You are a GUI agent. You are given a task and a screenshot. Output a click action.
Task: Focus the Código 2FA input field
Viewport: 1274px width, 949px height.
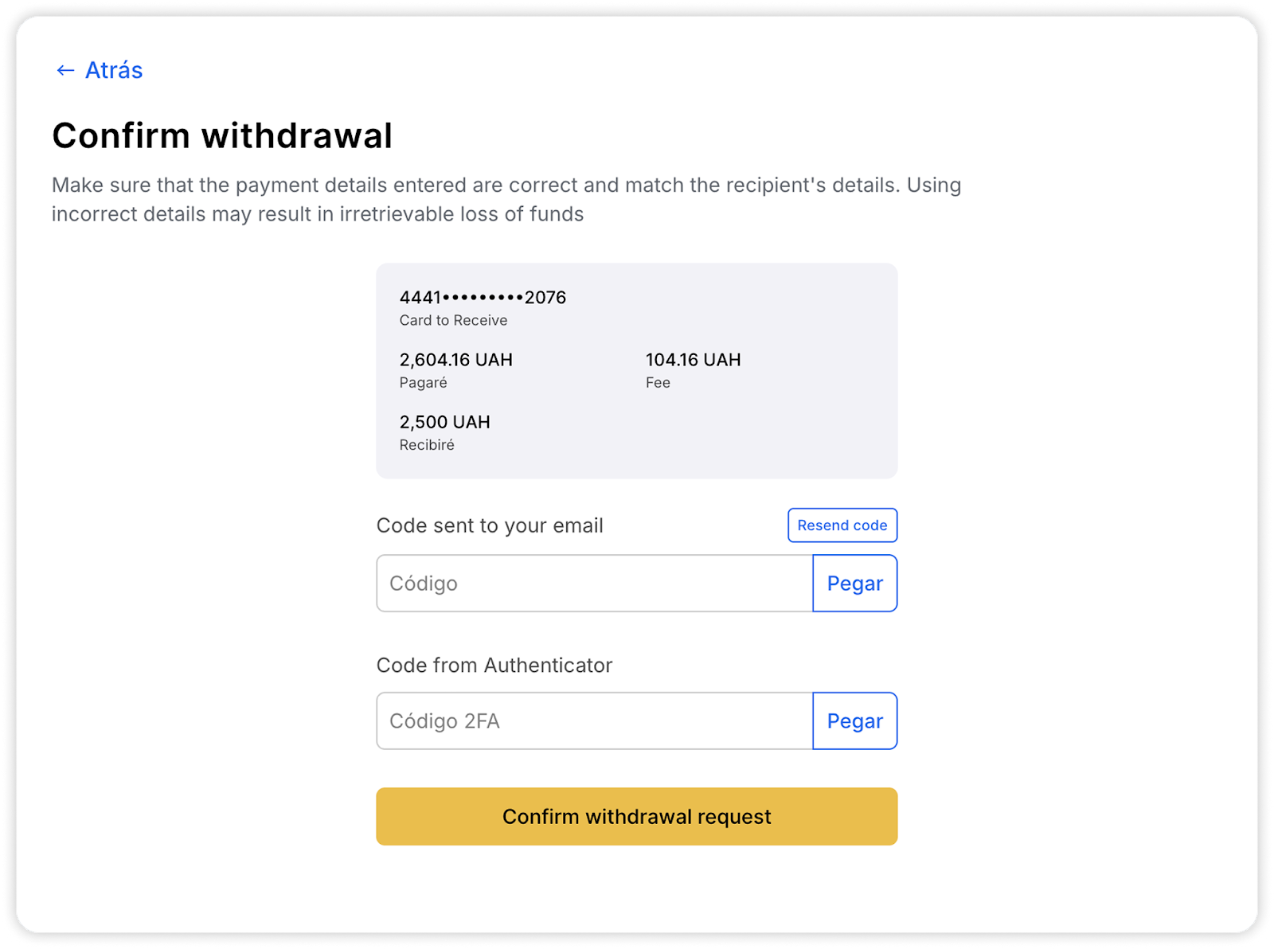[x=594, y=721]
